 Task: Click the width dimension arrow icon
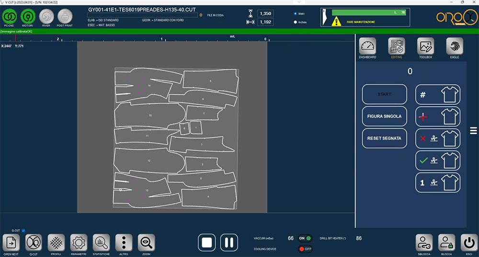coord(250,22)
